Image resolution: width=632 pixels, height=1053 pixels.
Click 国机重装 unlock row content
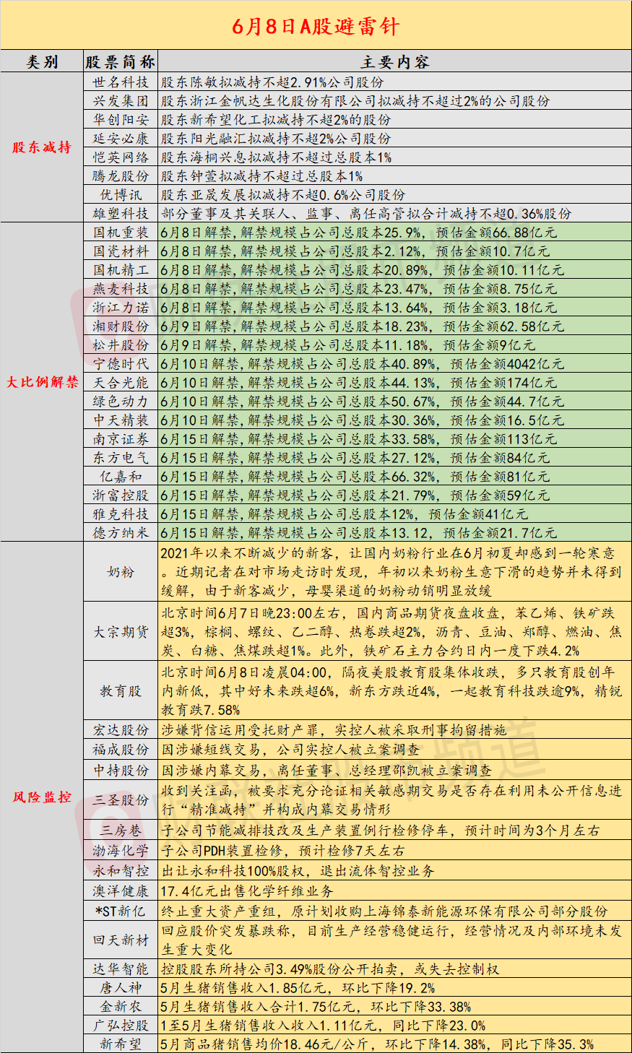[394, 233]
